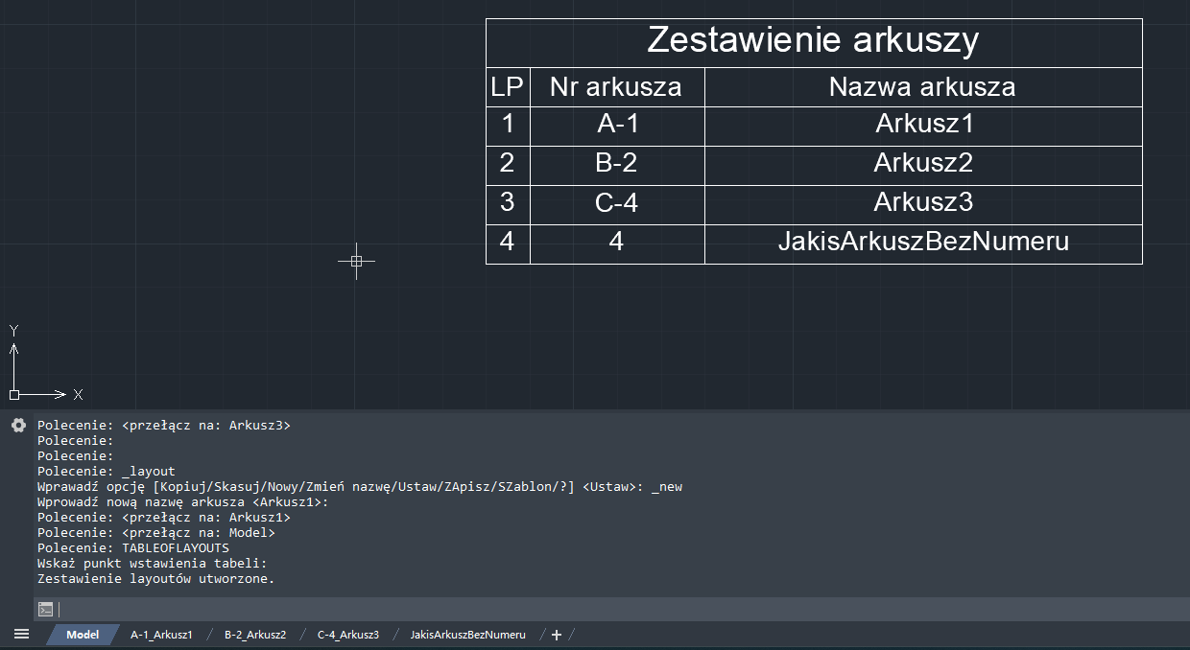The image size is (1190, 650).
Task: Go to JakisArkuszBezNumeru layout tab
Action: pyautogui.click(x=467, y=635)
